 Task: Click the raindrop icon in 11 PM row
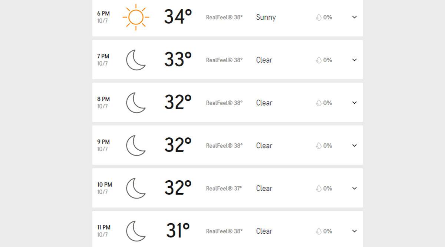click(x=319, y=231)
